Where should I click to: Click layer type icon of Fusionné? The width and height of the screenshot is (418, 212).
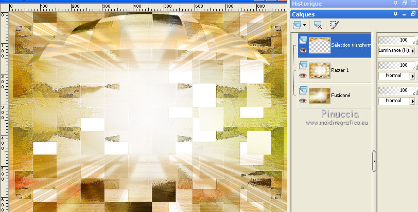click(303, 90)
